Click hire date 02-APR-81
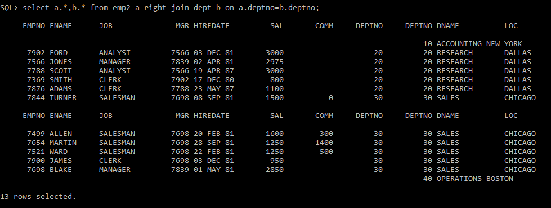The image size is (551, 208). [214, 62]
